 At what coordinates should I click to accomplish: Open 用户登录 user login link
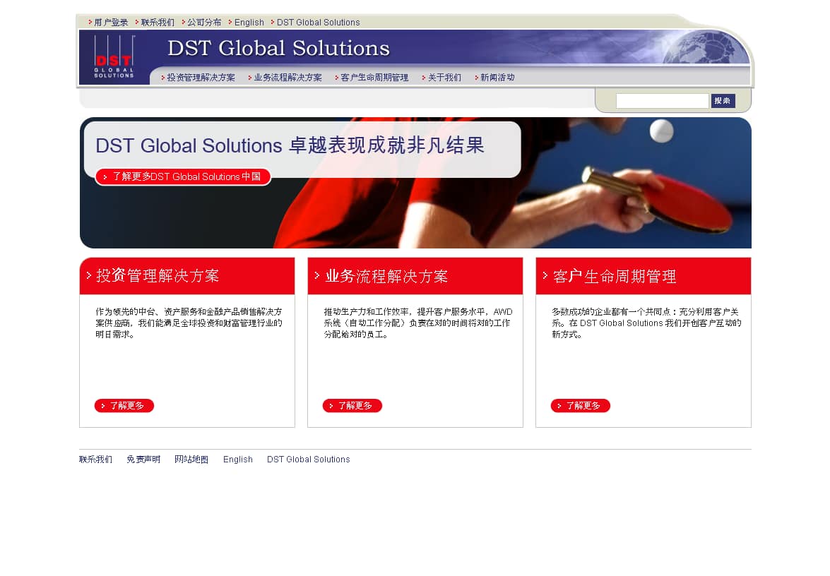tap(111, 23)
